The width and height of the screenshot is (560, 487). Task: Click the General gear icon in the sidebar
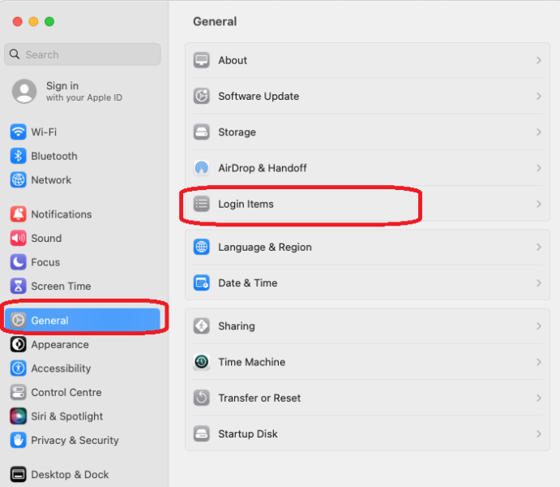[18, 321]
